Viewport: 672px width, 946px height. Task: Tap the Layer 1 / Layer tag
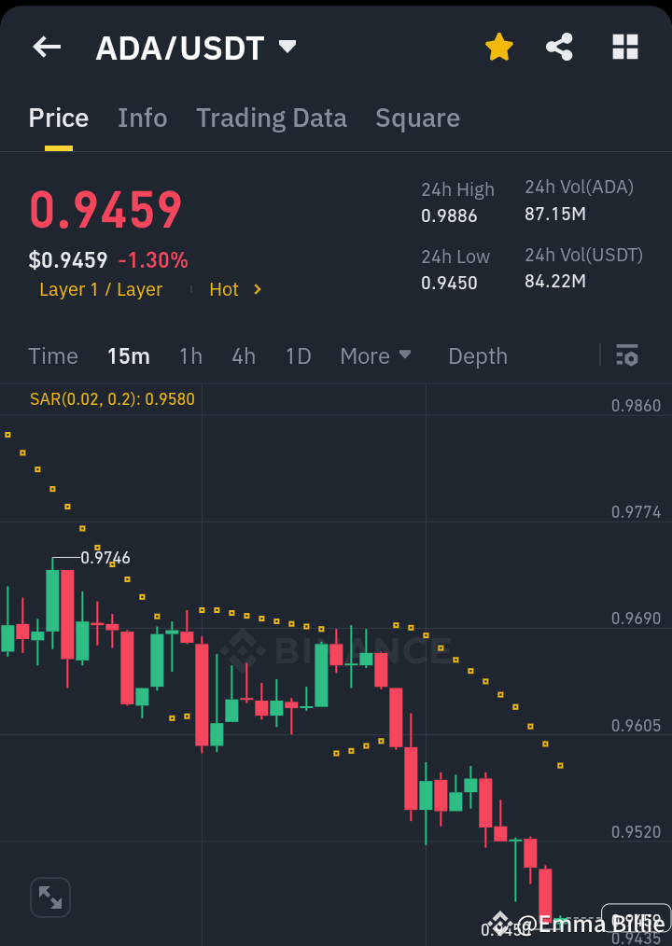click(100, 289)
